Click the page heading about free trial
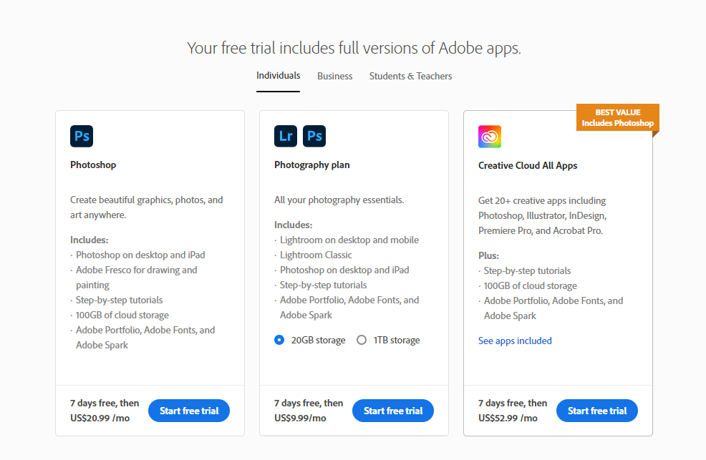 354,48
